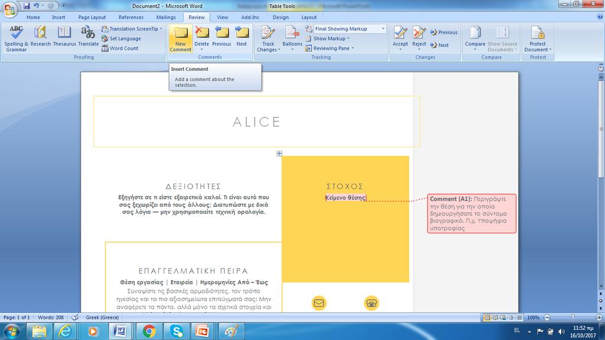Expand Accept dropdown arrow
The height and width of the screenshot is (340, 605).
pos(400,50)
